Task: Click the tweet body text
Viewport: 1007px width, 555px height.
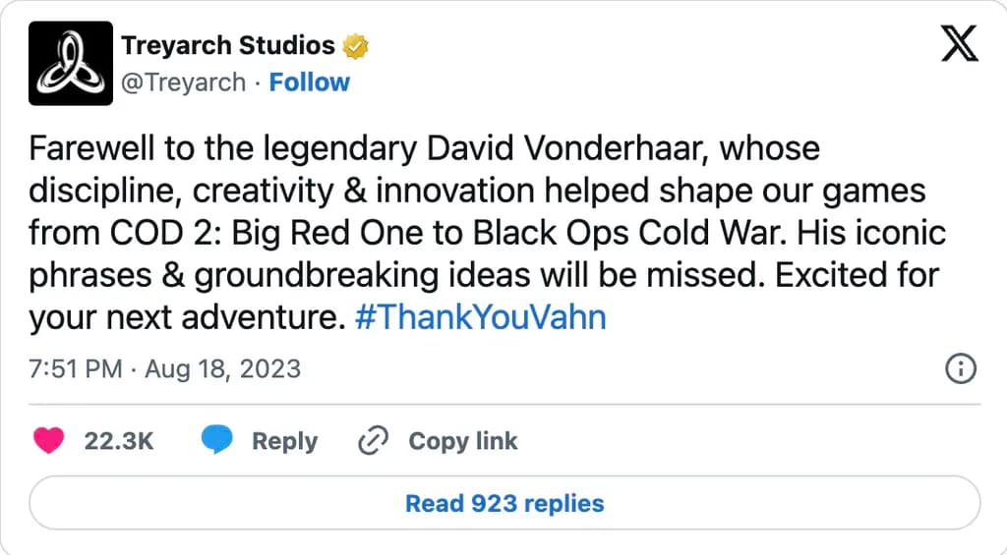Action: pyautogui.click(x=488, y=233)
